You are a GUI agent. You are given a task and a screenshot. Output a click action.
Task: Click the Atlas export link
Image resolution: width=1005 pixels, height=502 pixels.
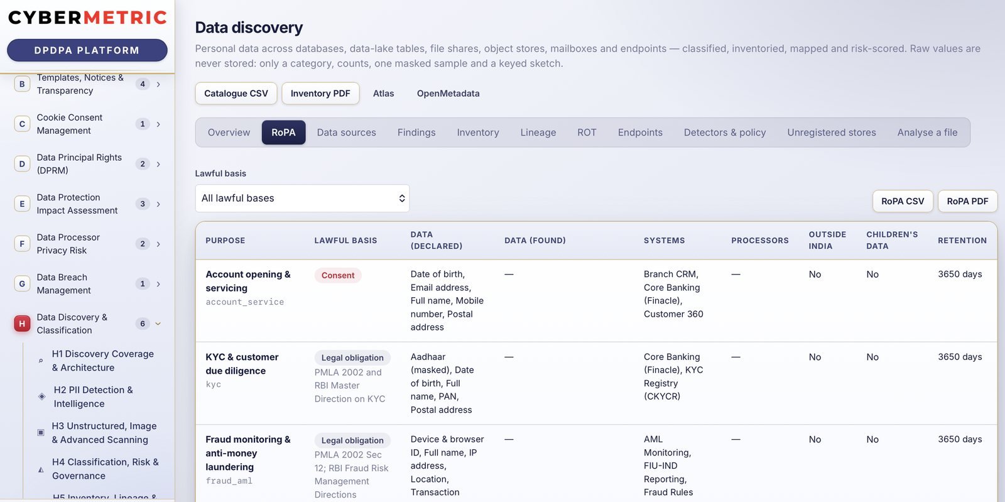tap(384, 94)
